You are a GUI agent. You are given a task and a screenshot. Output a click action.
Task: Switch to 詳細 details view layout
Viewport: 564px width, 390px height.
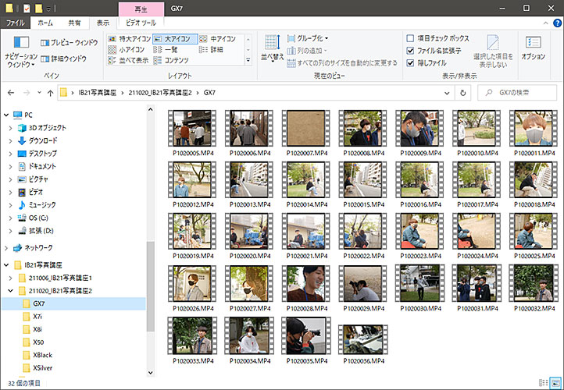pos(216,49)
